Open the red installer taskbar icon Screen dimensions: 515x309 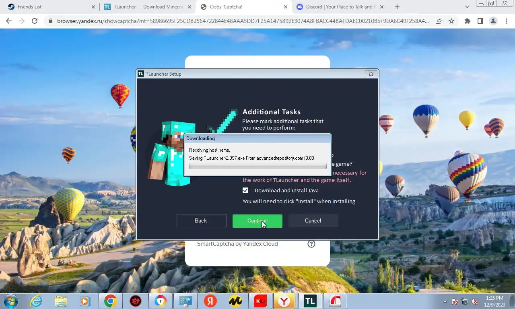point(336,301)
